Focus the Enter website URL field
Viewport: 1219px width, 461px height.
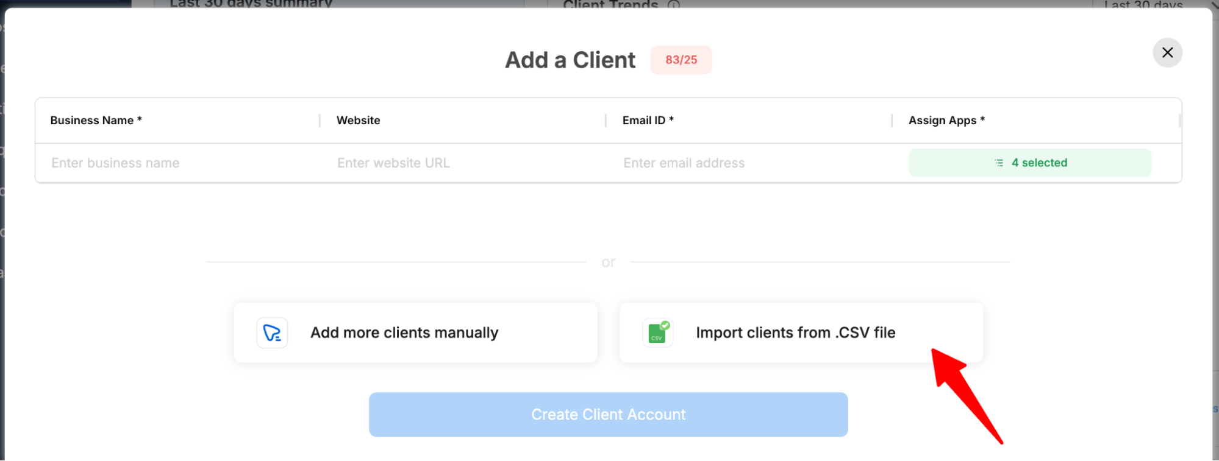tap(463, 163)
